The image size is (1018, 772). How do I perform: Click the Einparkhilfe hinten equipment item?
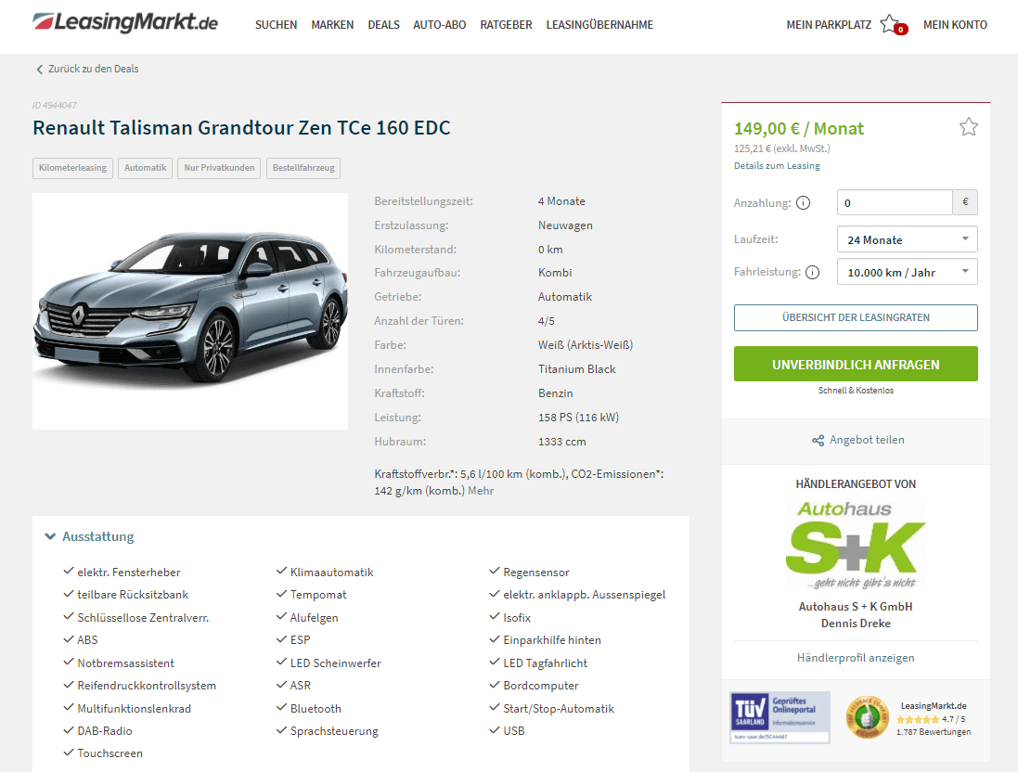[x=552, y=640]
